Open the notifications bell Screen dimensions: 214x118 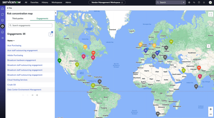[204, 3]
